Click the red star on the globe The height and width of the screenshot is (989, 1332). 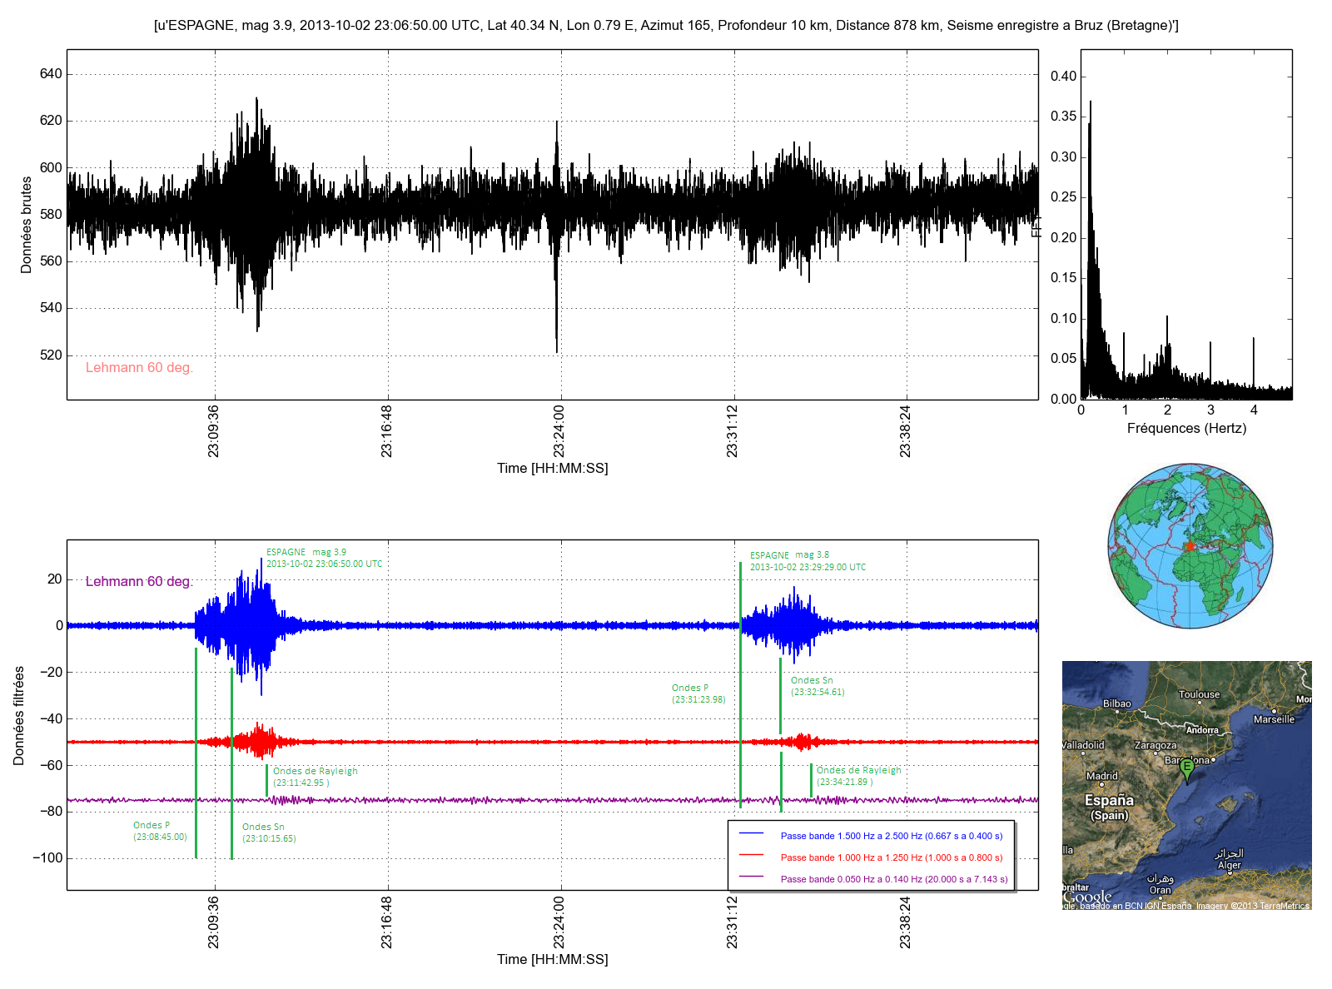click(x=1190, y=546)
